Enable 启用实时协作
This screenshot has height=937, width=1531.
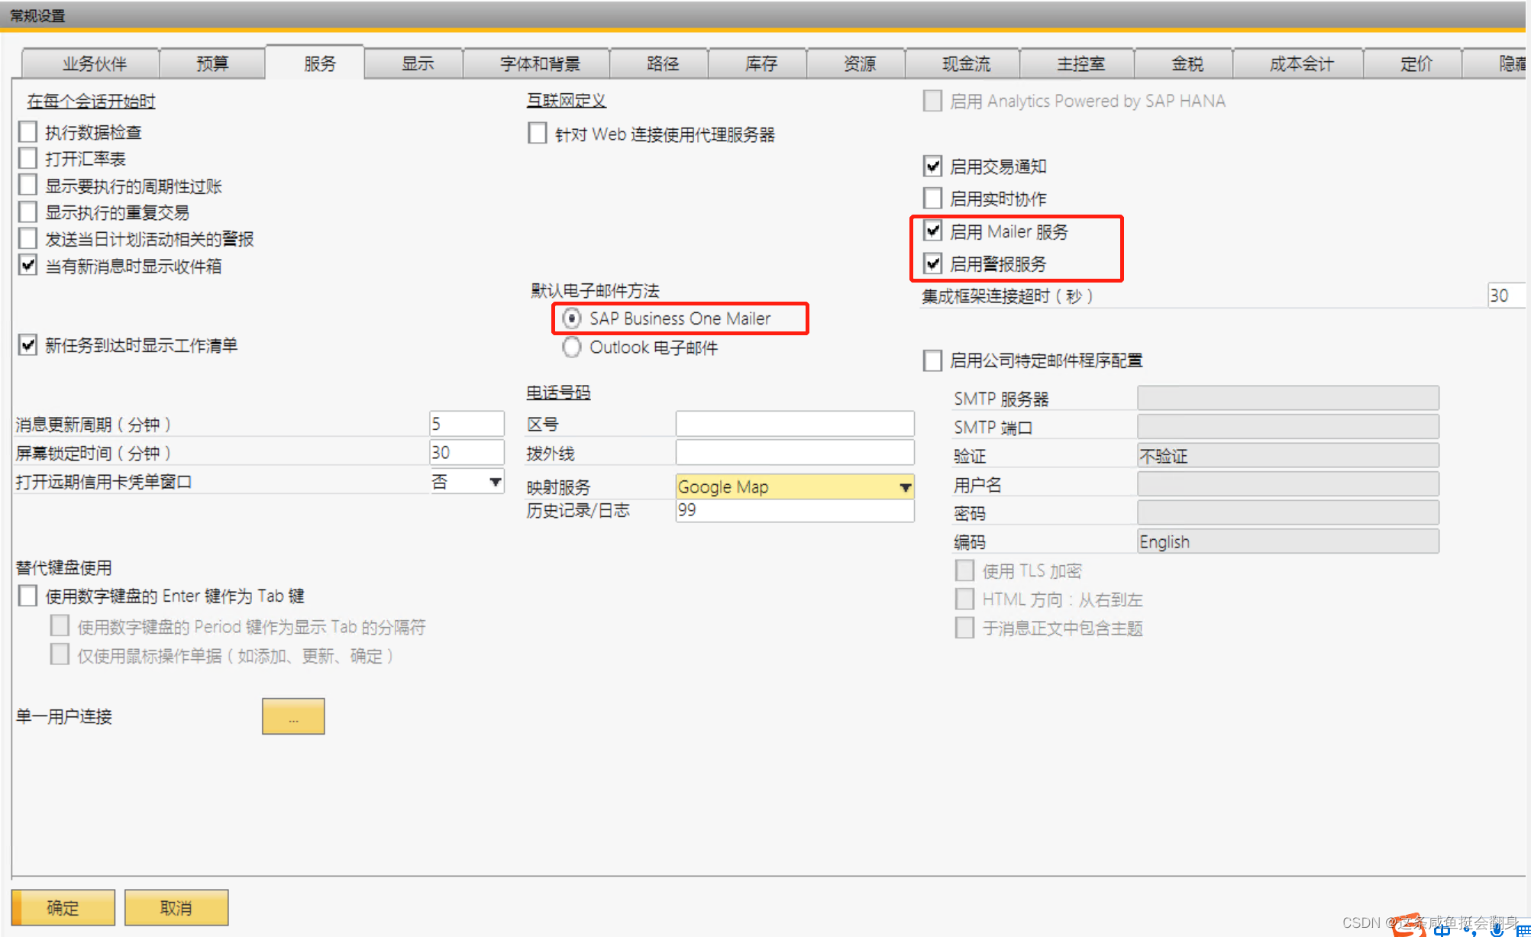coord(932,199)
